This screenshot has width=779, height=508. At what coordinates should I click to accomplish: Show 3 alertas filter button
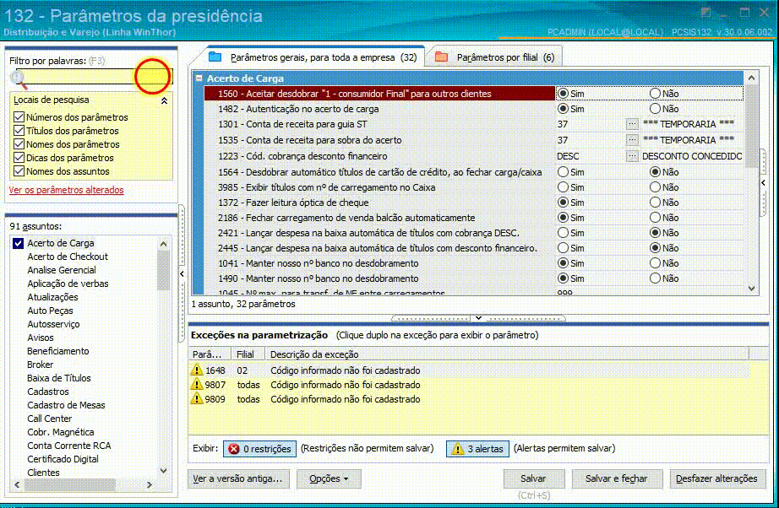pos(477,448)
